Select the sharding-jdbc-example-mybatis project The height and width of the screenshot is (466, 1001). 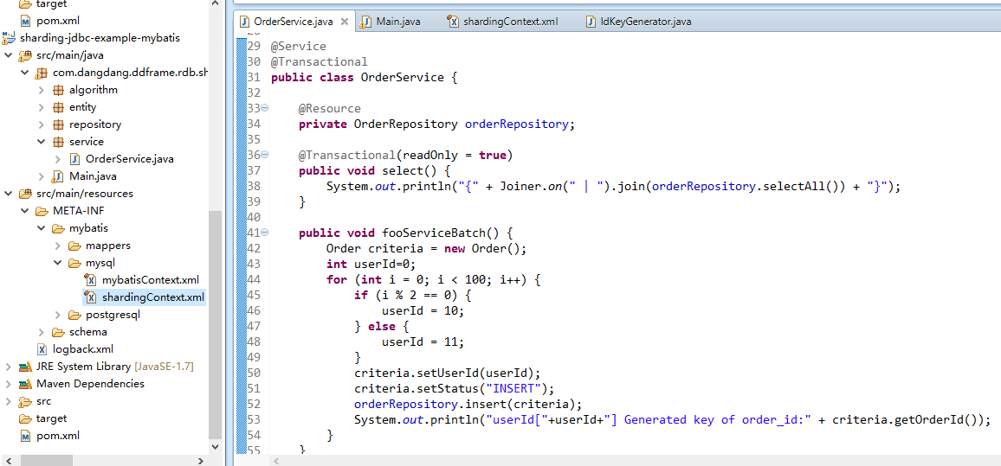point(100,38)
